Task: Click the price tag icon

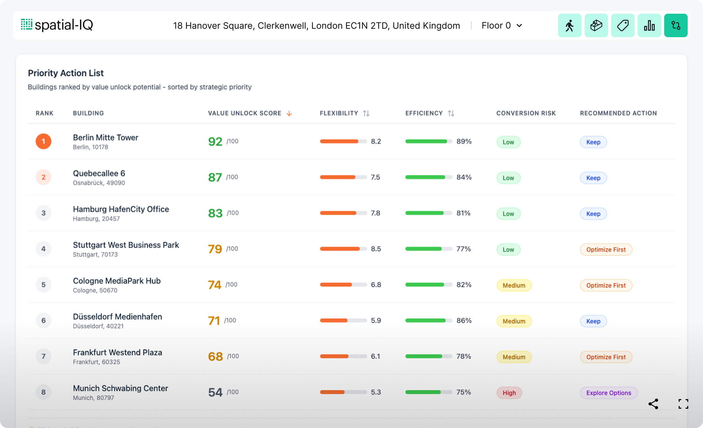Action: [x=622, y=25]
